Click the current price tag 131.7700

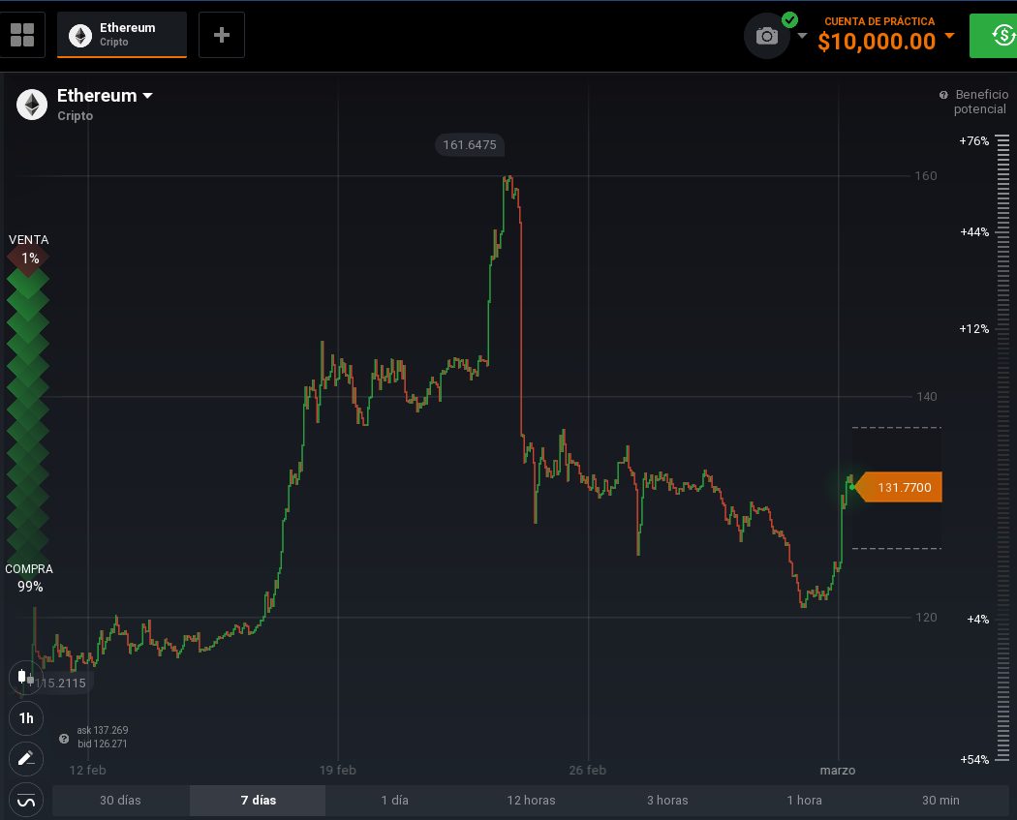(x=899, y=488)
